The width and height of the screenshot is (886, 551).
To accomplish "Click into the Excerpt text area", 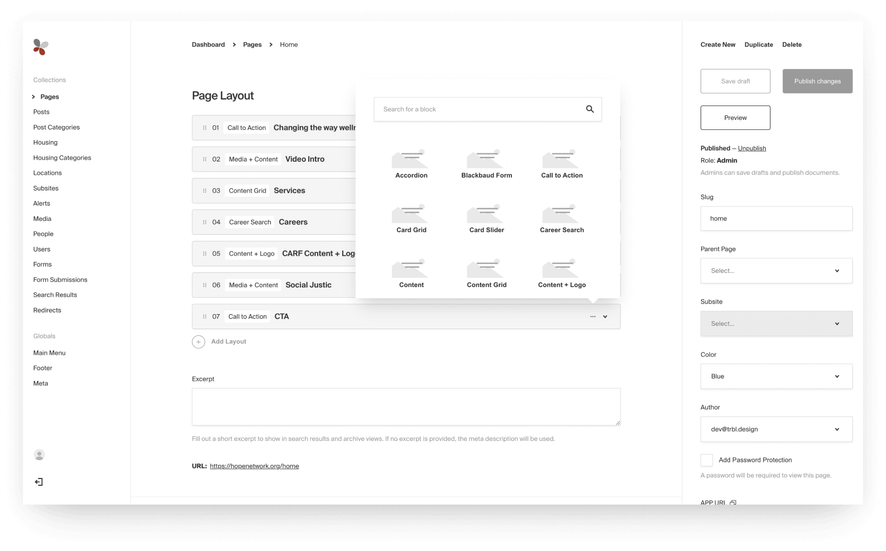I will tap(406, 406).
